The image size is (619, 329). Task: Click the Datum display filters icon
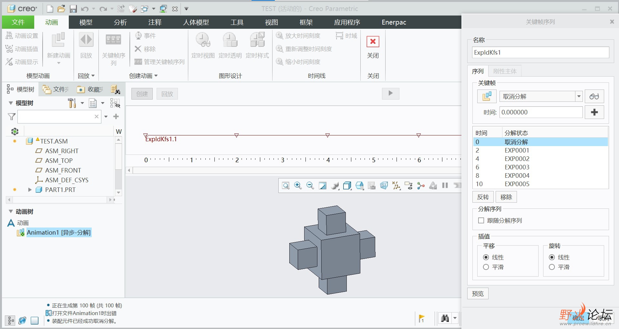tap(396, 186)
